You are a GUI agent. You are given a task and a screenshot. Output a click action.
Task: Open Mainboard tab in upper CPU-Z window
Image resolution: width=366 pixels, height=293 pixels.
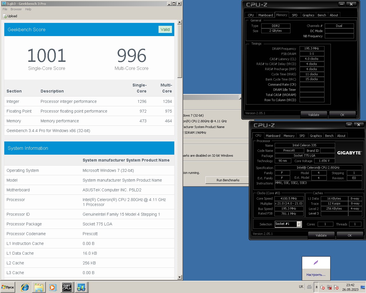(x=266, y=15)
